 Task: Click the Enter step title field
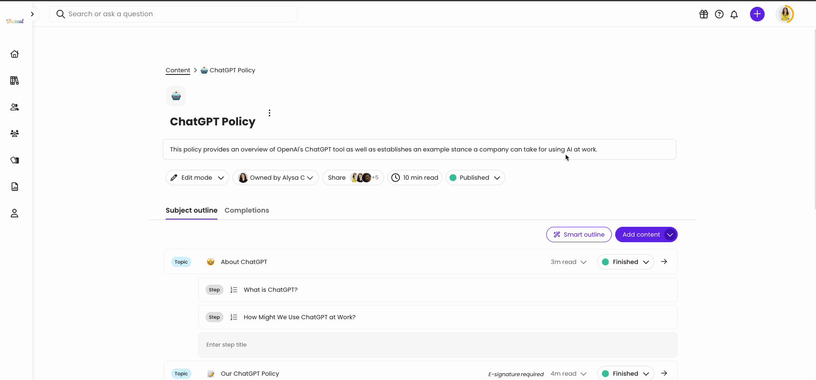click(x=438, y=345)
